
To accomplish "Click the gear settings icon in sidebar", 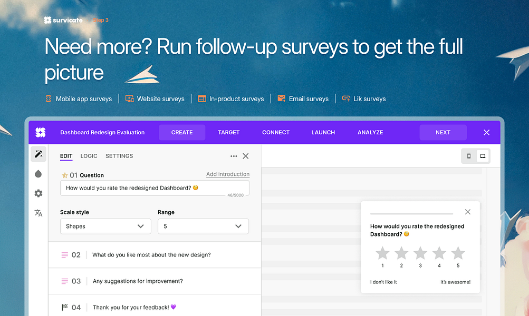I will pyautogui.click(x=38, y=193).
